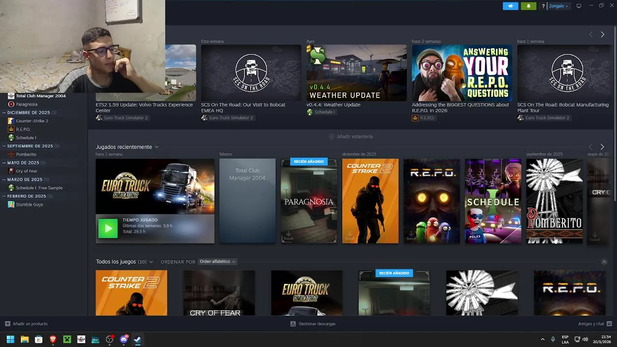Launch Brave browser from the taskbar
The width and height of the screenshot is (617, 347).
tap(53, 339)
